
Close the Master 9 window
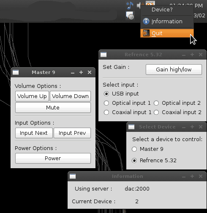click(x=90, y=72)
